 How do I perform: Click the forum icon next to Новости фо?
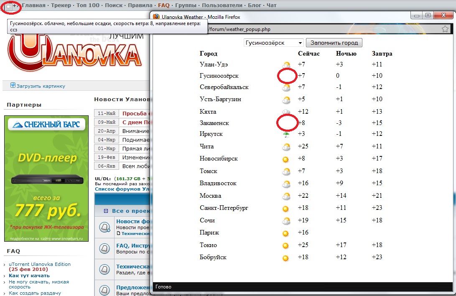[104, 227]
